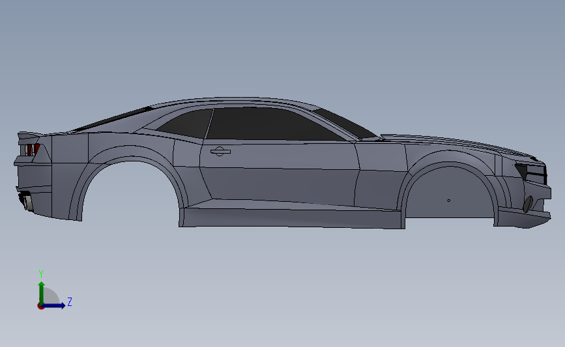
Task: Click the red origin ball of the triad
Action: 40,307
